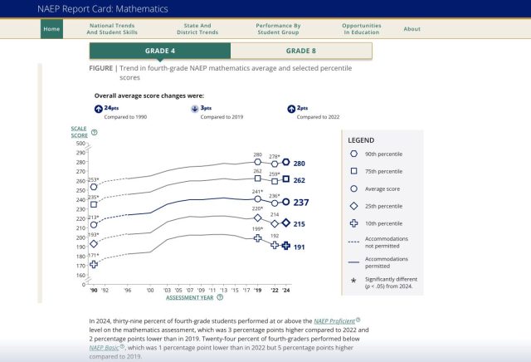Click the 2019 75th percentile square marker

coord(258,179)
